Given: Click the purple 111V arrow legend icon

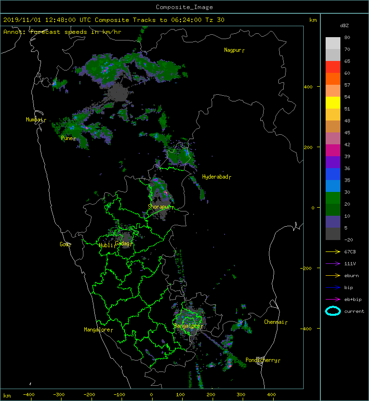Looking at the screenshot, I should [x=333, y=264].
